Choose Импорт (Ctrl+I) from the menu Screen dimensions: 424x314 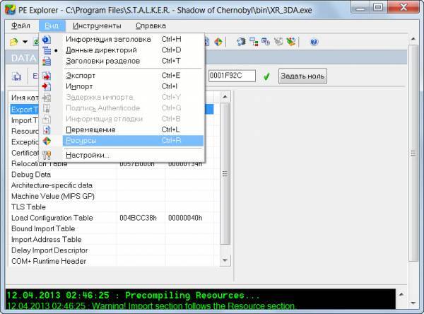point(122,86)
